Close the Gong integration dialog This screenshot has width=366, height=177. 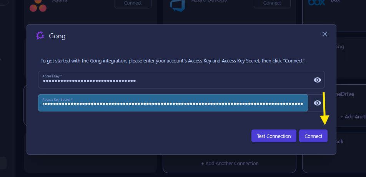click(324, 34)
